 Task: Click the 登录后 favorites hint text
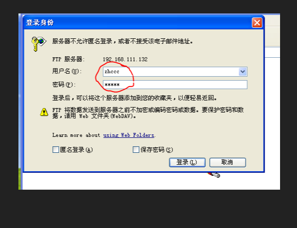click(x=135, y=98)
